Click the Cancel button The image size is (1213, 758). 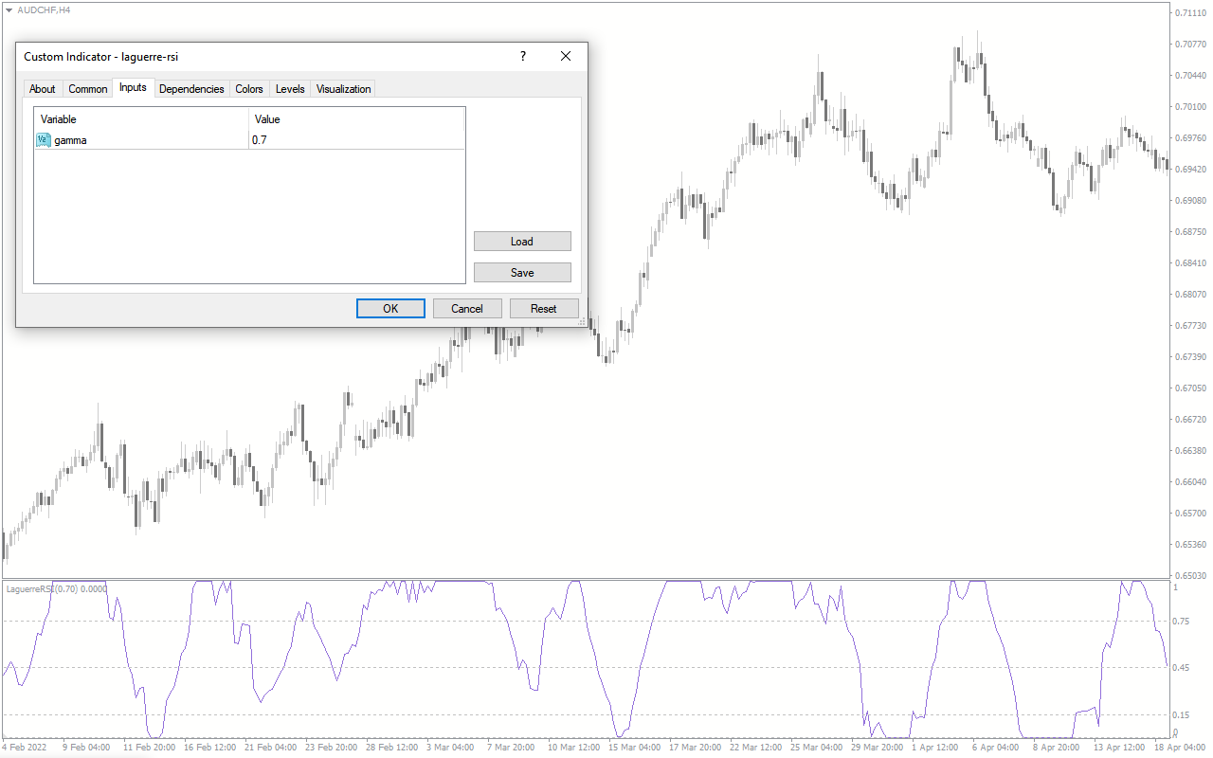(467, 308)
